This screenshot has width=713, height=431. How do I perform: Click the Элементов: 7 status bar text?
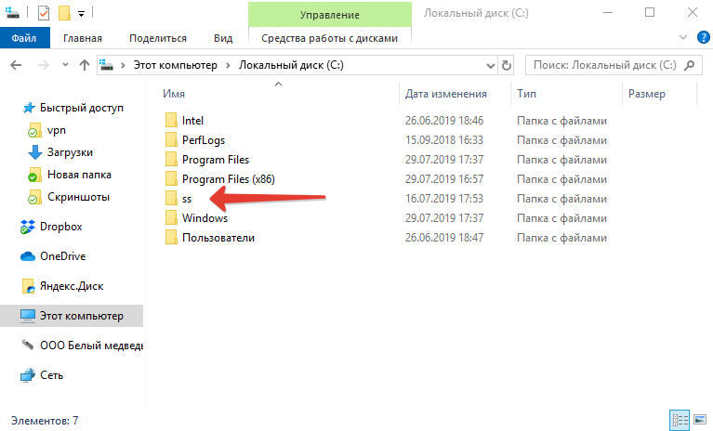[45, 421]
